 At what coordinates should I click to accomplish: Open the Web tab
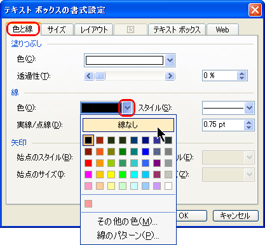pyautogui.click(x=222, y=30)
